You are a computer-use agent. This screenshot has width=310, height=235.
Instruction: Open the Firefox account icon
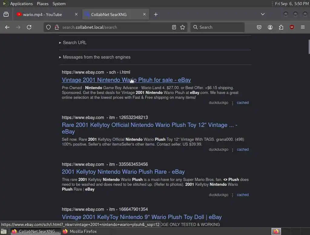(x=270, y=27)
